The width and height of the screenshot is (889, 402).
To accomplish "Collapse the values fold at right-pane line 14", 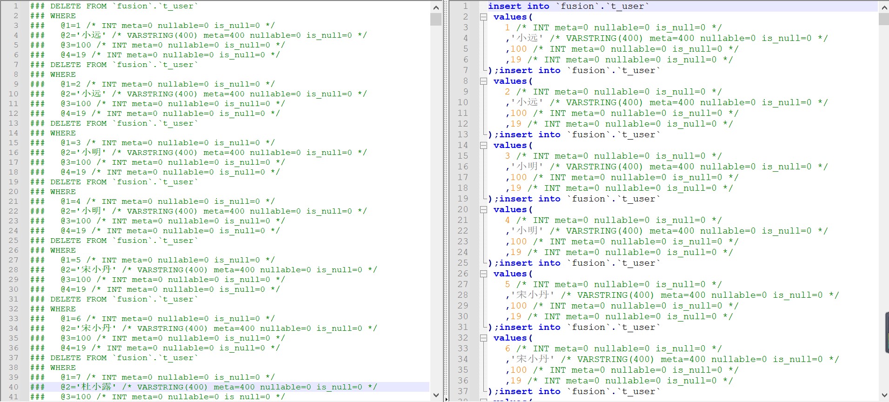I will coord(484,146).
